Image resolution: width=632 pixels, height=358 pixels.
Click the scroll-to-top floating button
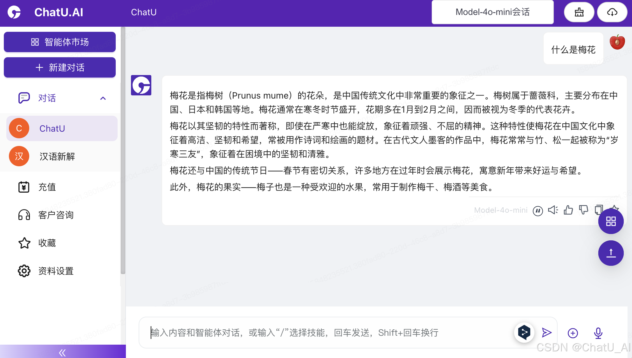(x=611, y=253)
